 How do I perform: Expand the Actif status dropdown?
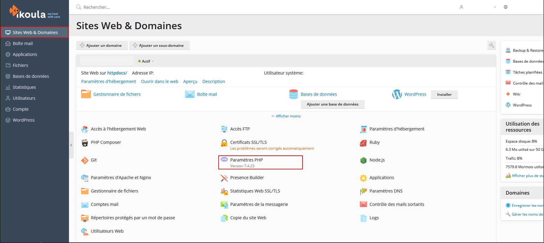pos(146,61)
